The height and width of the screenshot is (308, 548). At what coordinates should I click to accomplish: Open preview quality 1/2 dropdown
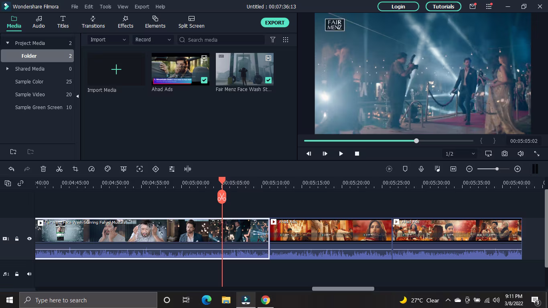pyautogui.click(x=460, y=154)
